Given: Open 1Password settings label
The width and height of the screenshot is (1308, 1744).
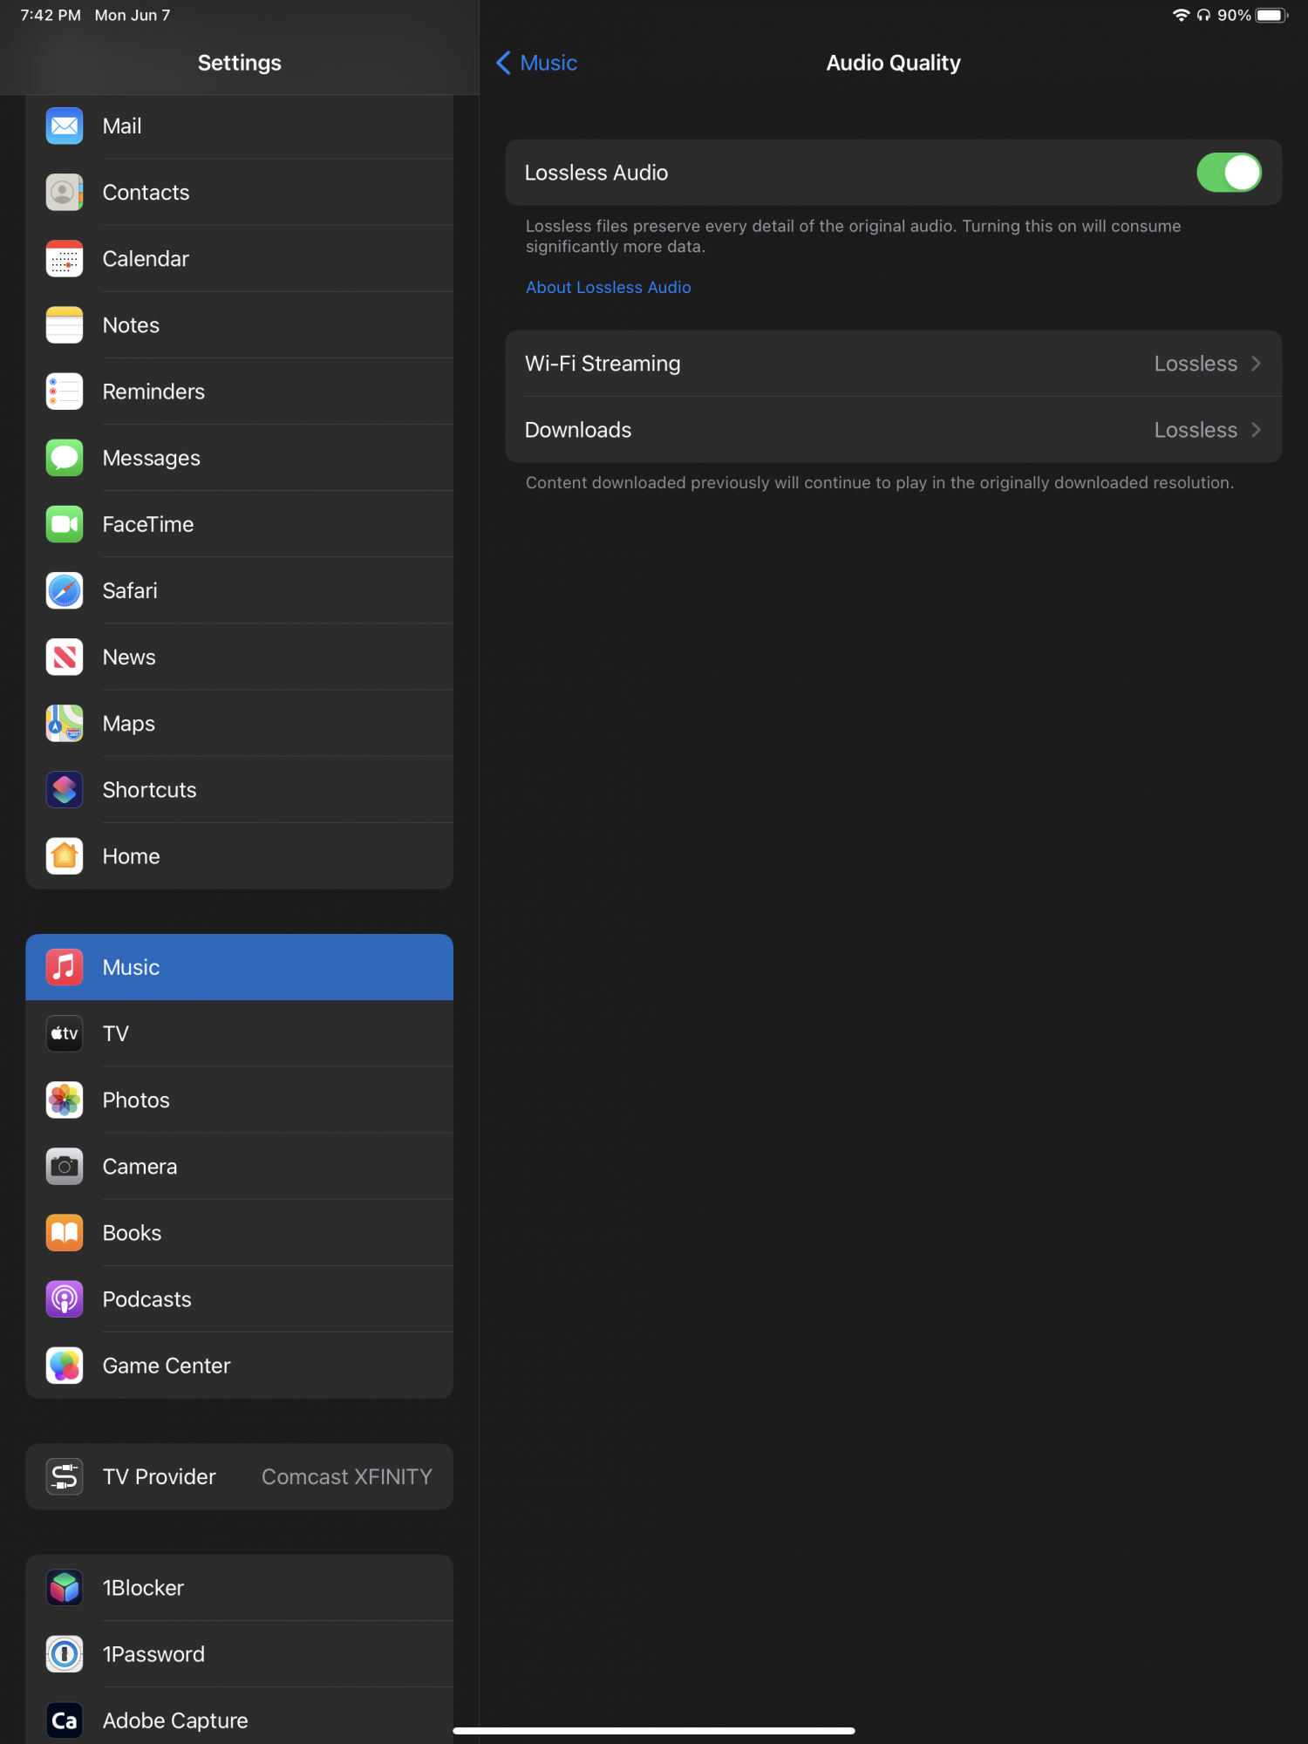Looking at the screenshot, I should coord(153,1654).
